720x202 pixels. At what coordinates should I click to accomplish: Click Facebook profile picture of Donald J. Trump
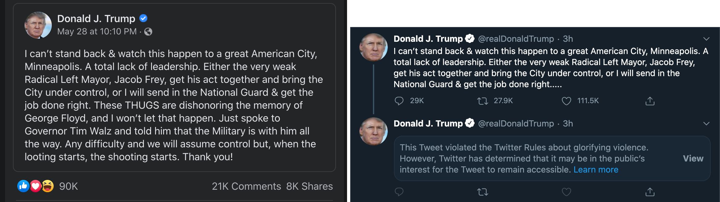point(38,25)
